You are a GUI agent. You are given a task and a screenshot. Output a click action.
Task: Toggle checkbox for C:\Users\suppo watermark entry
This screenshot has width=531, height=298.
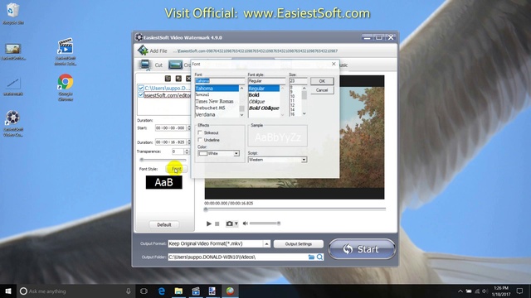(x=140, y=88)
